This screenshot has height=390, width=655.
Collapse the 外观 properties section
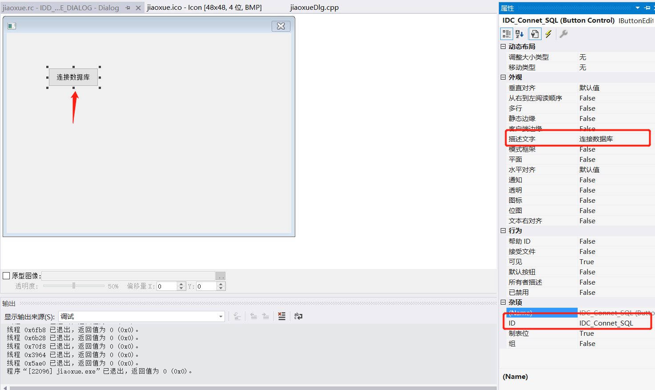503,77
